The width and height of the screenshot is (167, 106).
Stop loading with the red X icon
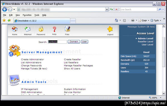click(x=117, y=9)
